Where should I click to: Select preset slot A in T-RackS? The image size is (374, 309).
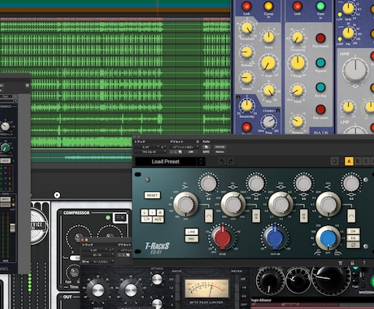[x=349, y=161]
